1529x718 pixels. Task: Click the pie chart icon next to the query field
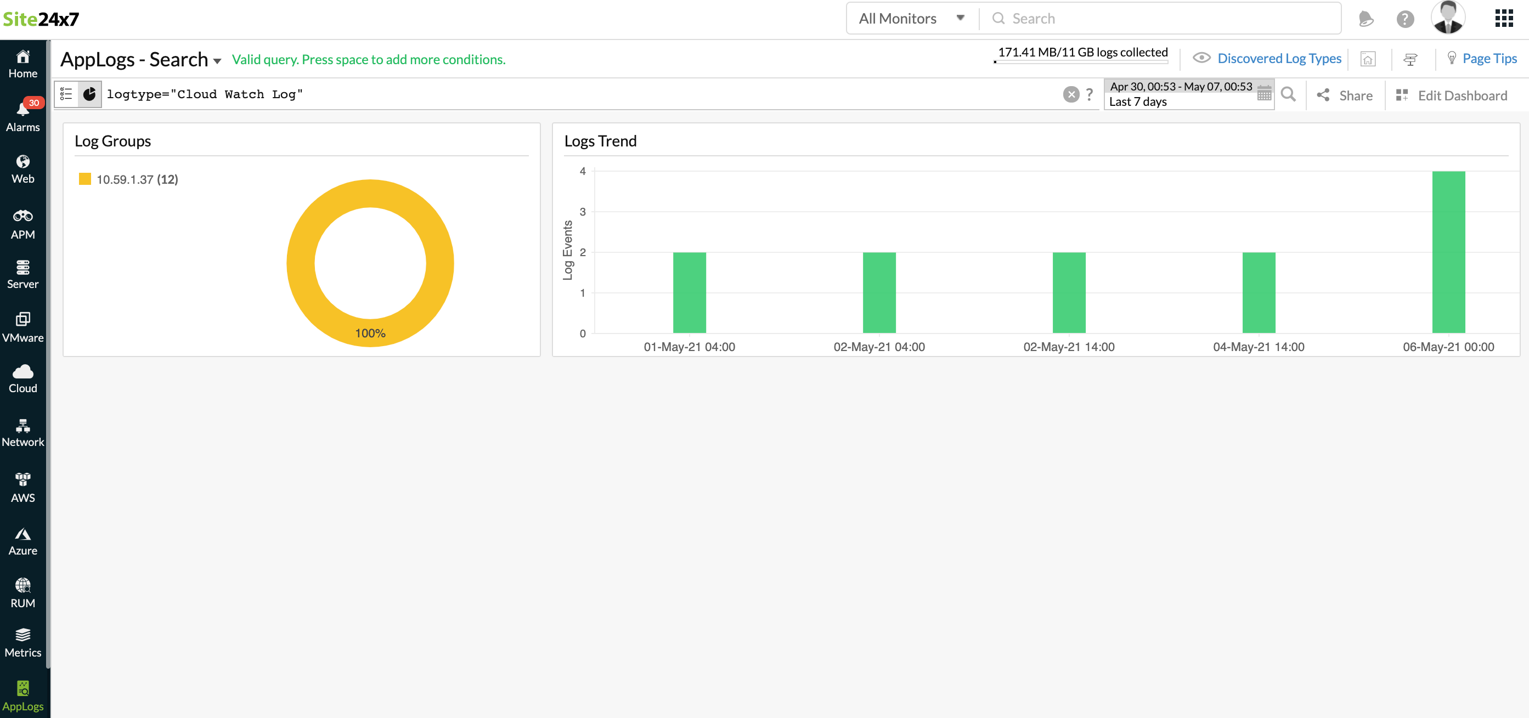[90, 94]
